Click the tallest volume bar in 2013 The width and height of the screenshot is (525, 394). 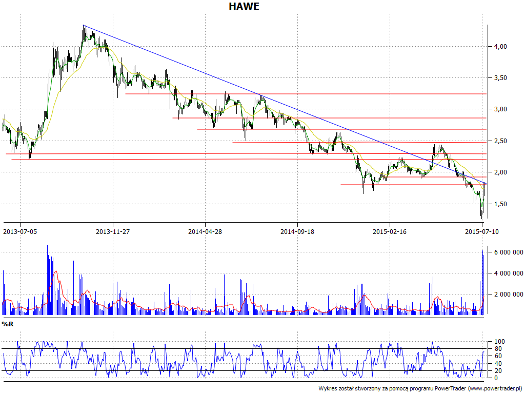point(47,280)
